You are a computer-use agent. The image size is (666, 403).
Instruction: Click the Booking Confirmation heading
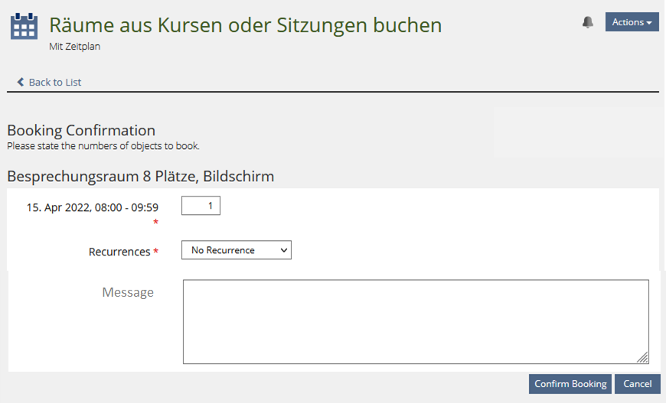[x=81, y=130]
